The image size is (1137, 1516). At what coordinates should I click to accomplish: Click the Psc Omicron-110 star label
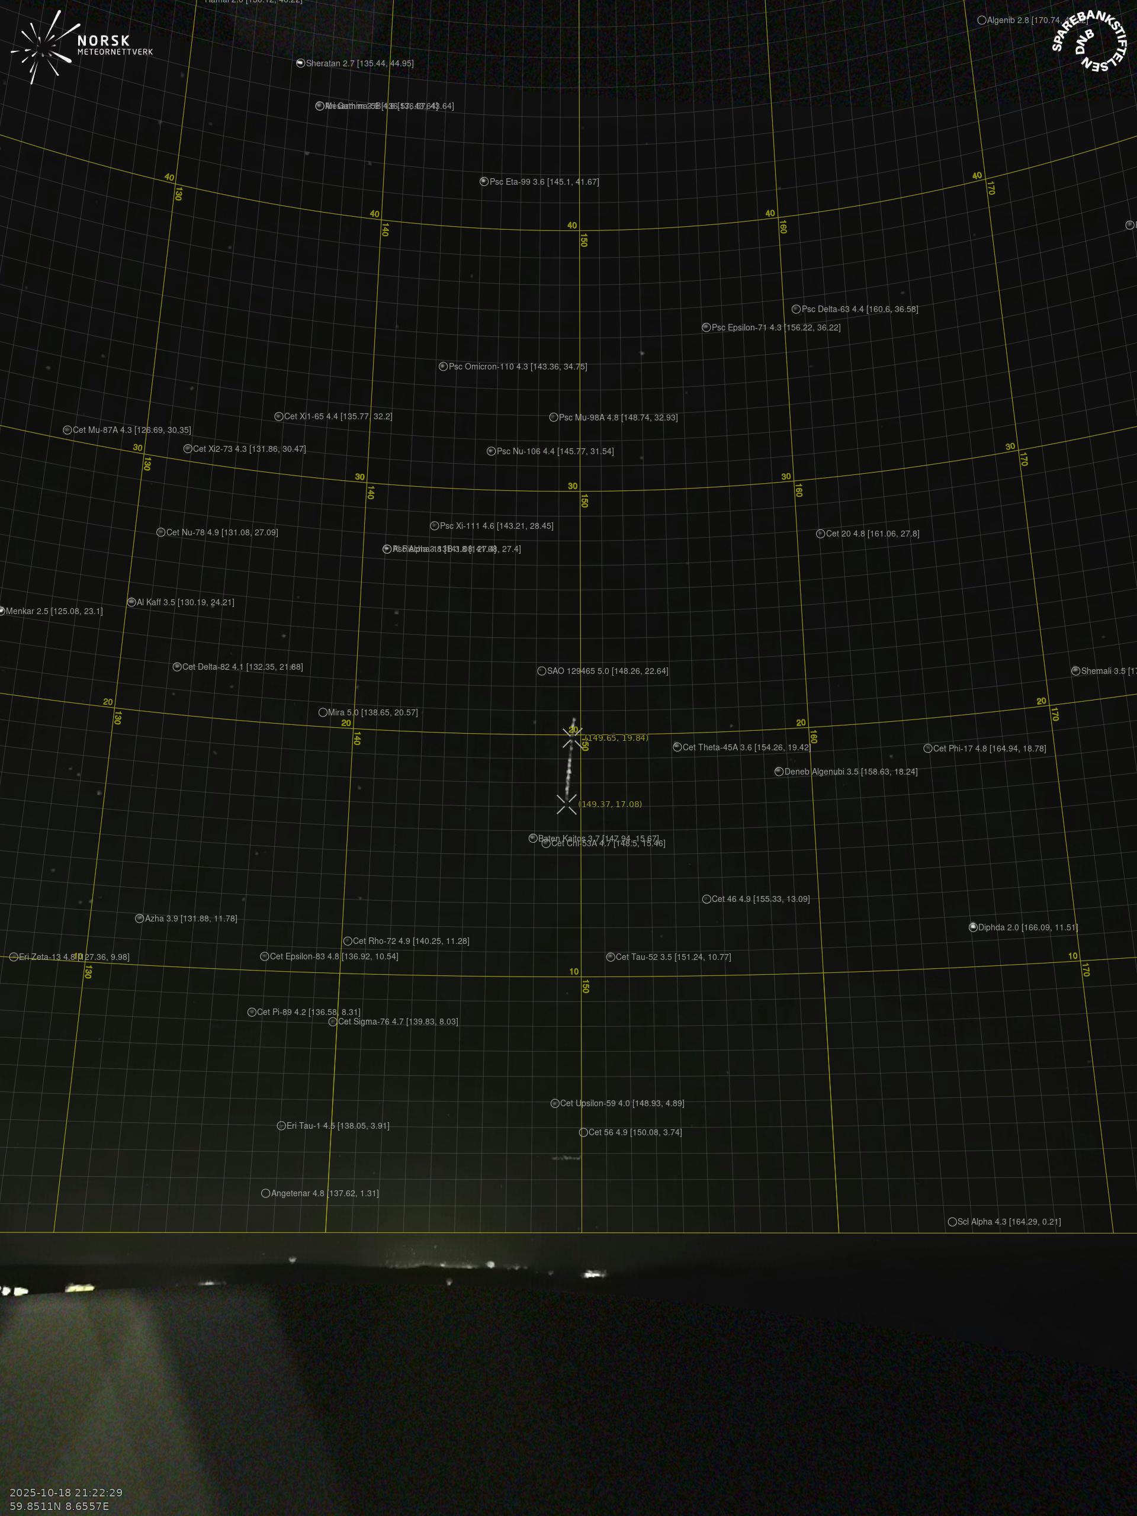(518, 367)
